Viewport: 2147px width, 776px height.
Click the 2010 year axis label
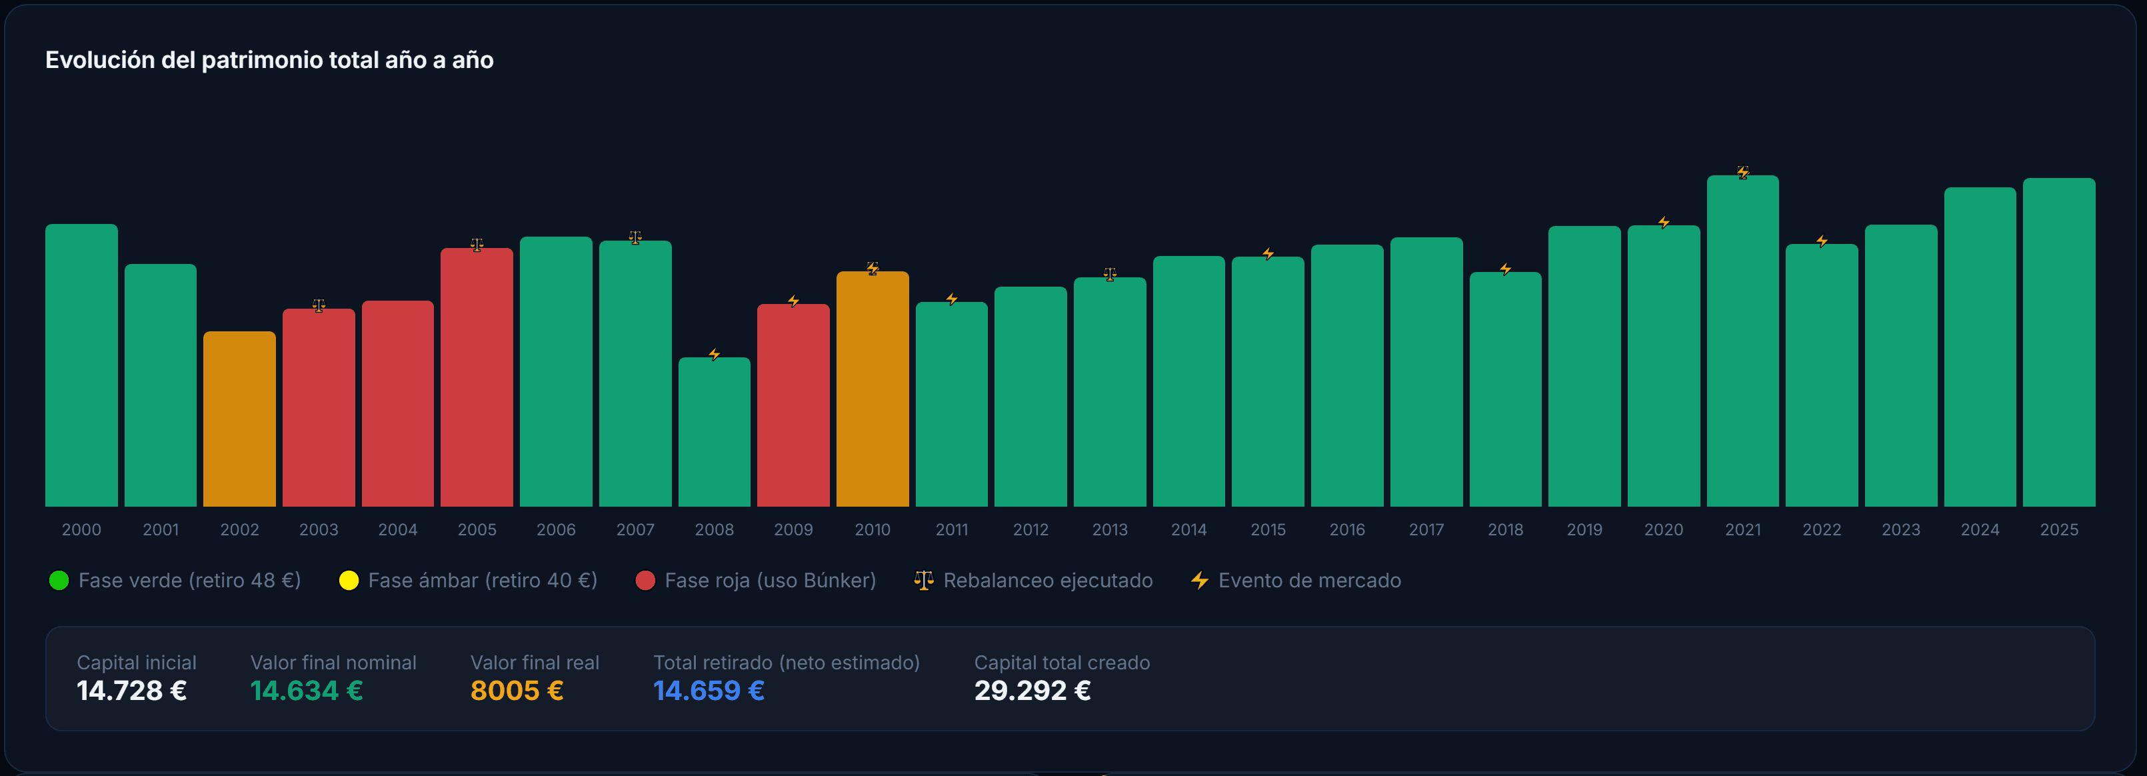pos(873,529)
